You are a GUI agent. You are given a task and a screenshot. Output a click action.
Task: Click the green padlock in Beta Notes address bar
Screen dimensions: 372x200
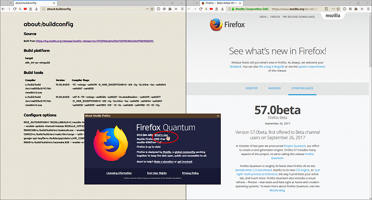point(233,9)
